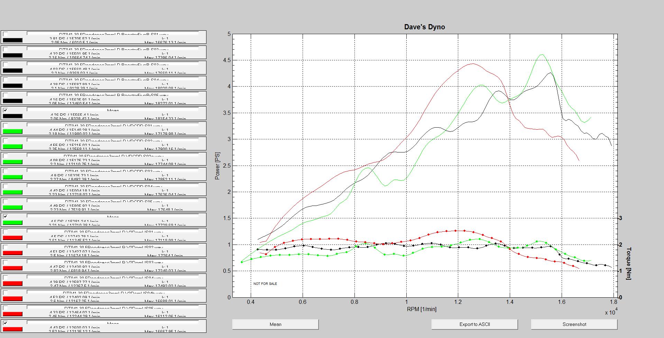The width and height of the screenshot is (664, 338).
Task: Open the green Mean row color swatch
Action: click(x=12, y=223)
